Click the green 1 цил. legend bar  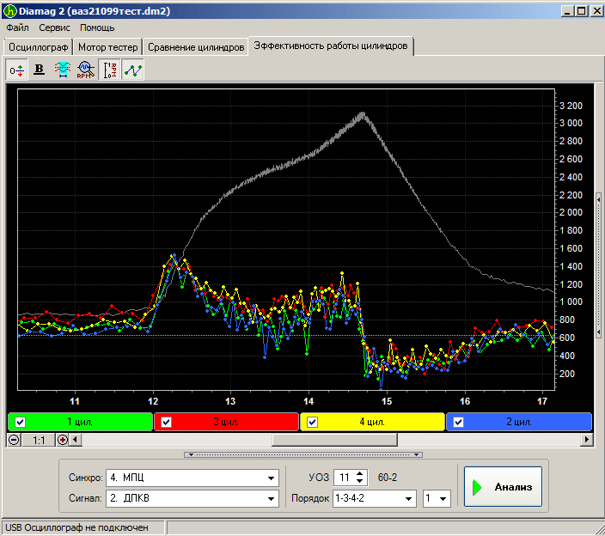pyautogui.click(x=80, y=422)
